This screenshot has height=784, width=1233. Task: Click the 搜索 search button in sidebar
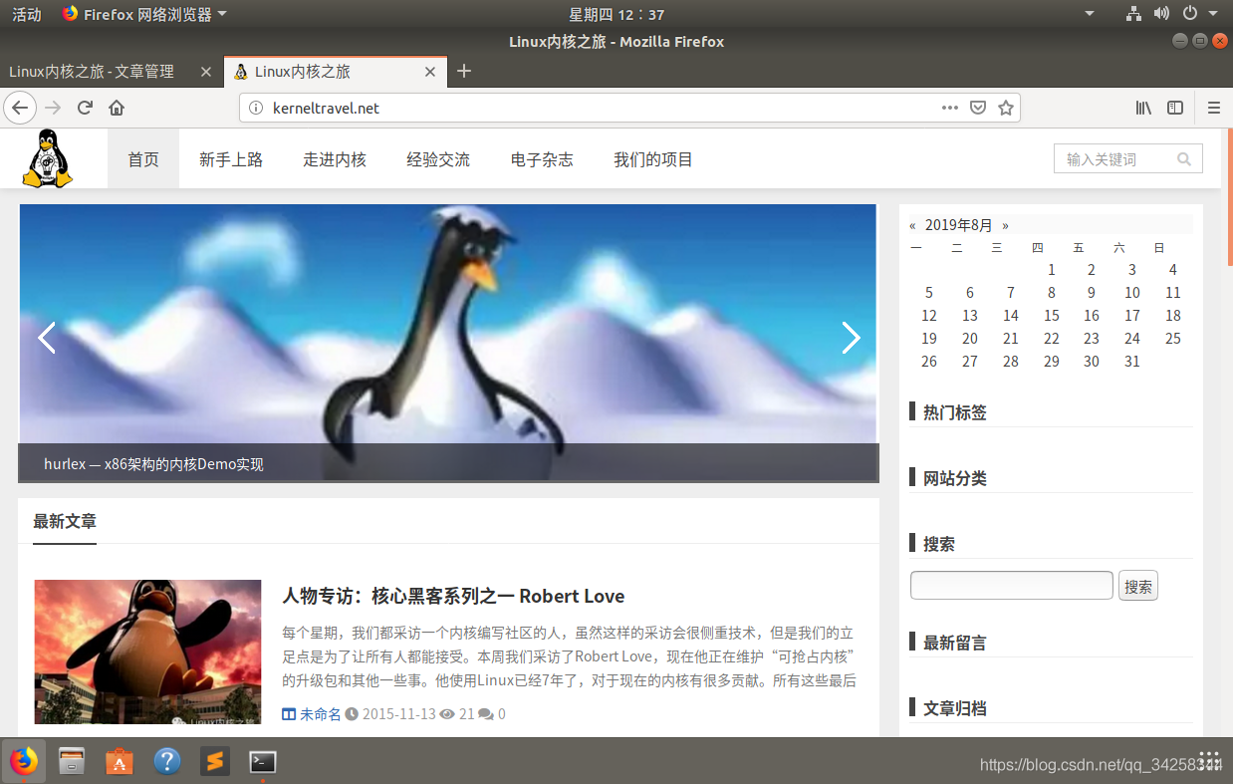1137,585
